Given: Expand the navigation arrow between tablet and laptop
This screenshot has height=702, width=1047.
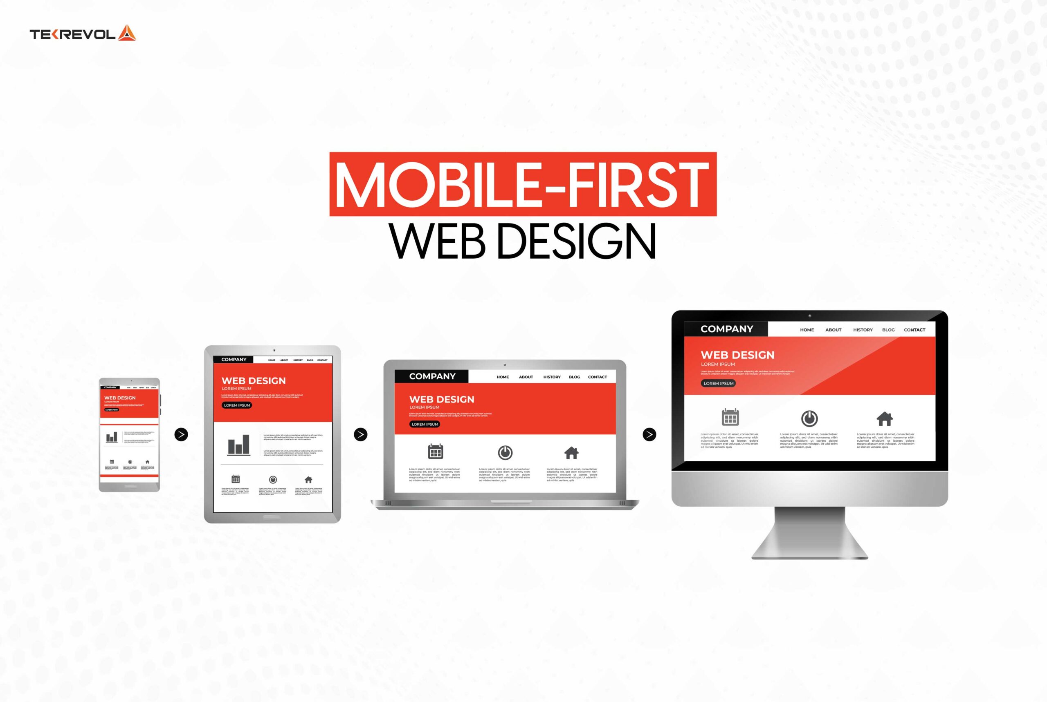Looking at the screenshot, I should (360, 434).
